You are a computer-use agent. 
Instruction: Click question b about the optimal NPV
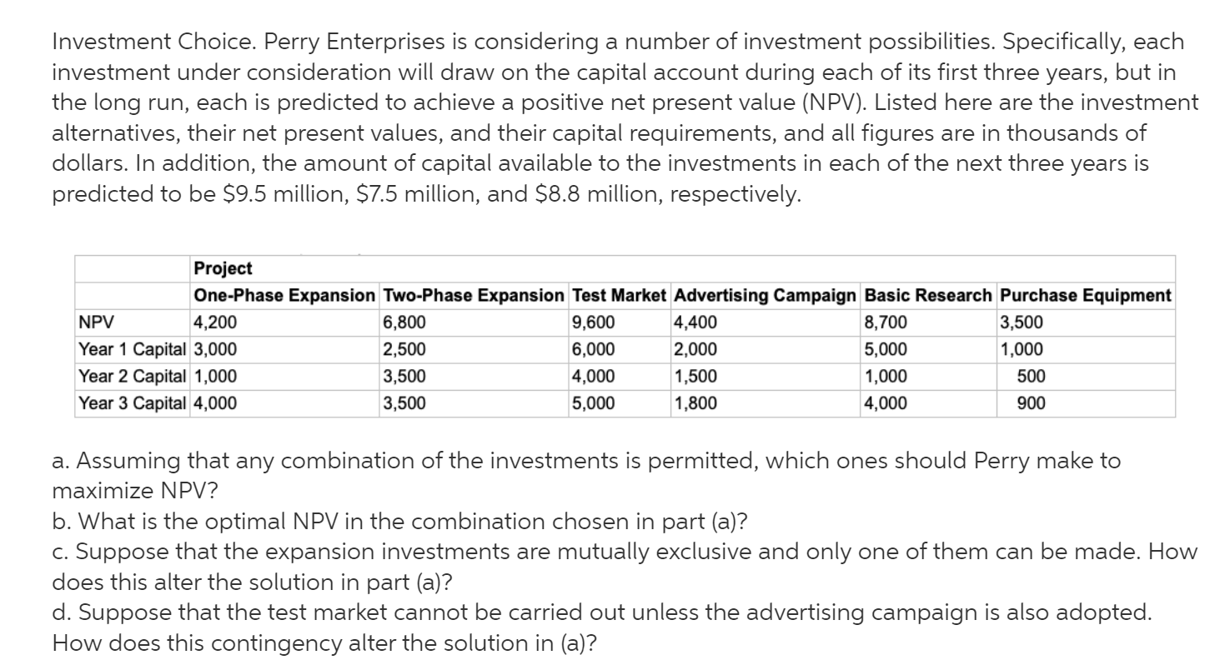tap(399, 522)
